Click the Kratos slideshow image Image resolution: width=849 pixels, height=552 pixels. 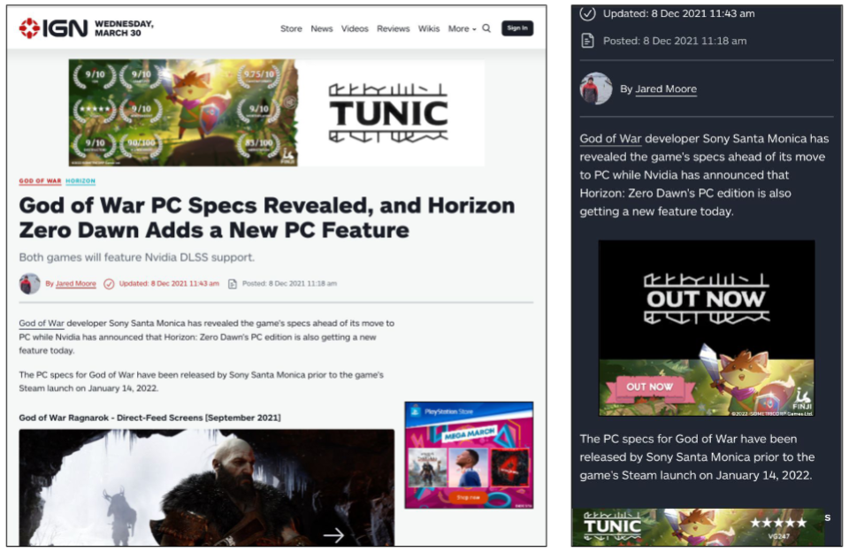tap(206, 487)
